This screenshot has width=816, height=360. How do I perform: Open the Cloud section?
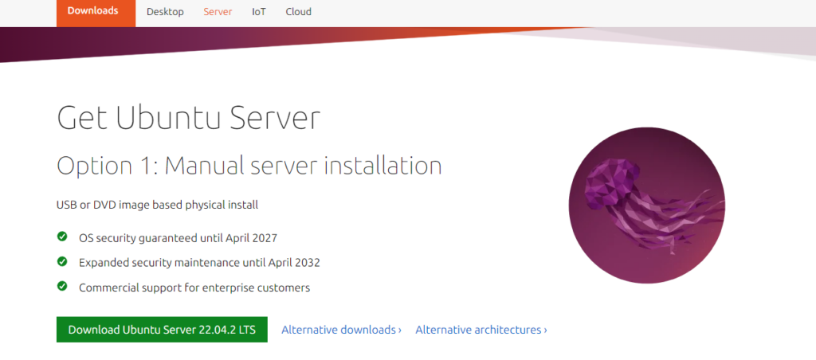pos(298,11)
